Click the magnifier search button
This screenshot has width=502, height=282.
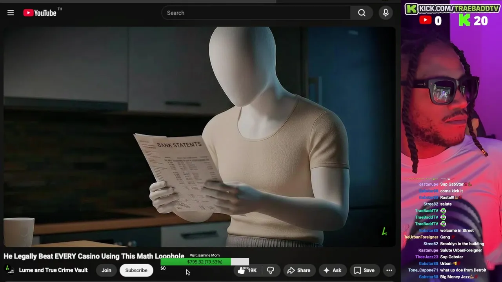tap(362, 13)
